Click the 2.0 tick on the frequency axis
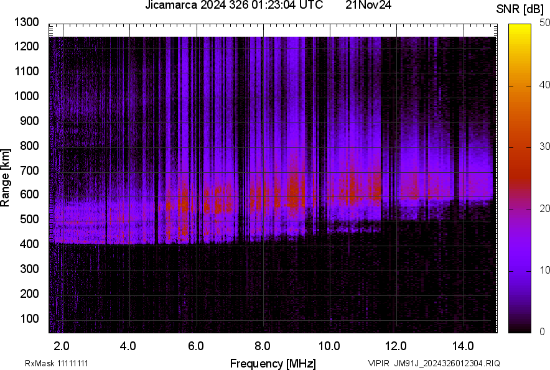 [x=62, y=345]
